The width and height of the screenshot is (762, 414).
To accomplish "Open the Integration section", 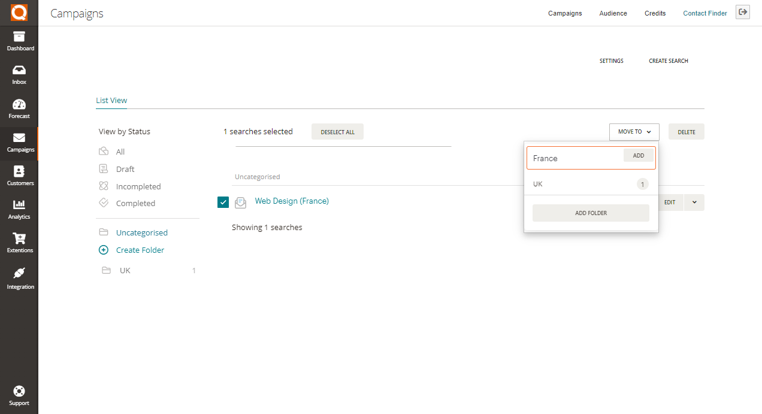I will tap(19, 277).
